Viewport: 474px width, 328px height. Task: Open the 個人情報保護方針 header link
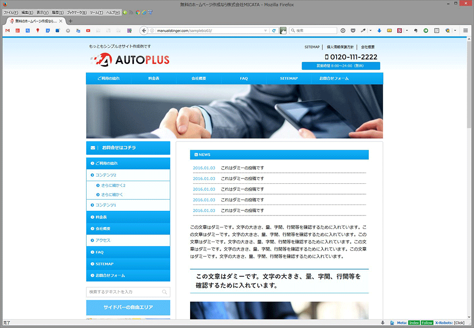click(340, 47)
